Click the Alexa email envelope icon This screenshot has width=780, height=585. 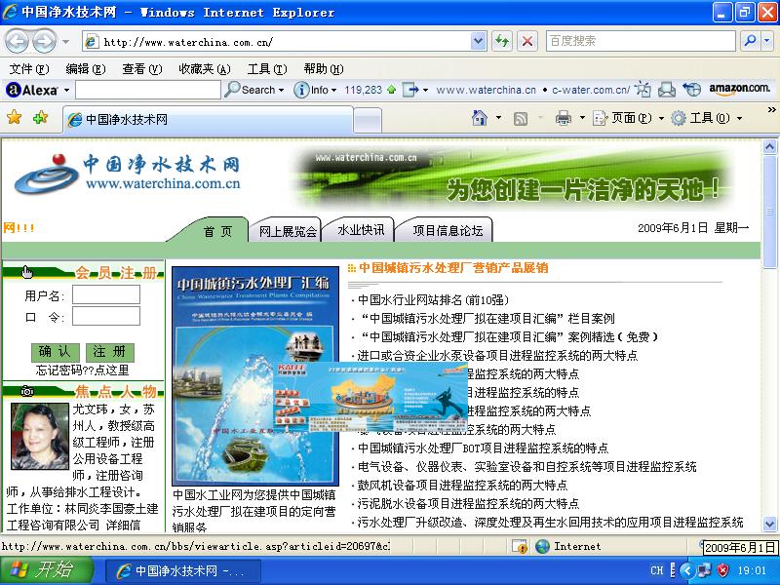[667, 90]
